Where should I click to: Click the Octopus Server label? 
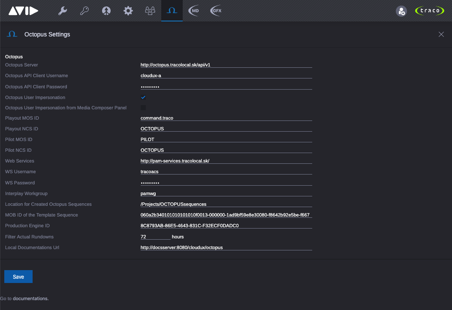[21, 65]
